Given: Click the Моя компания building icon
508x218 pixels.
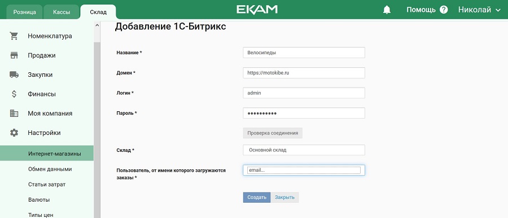Looking at the screenshot, I should [14, 114].
